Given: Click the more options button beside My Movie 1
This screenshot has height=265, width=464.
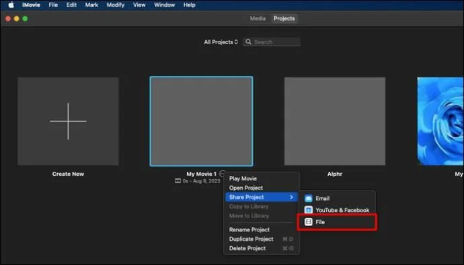Looking at the screenshot, I should [223, 173].
